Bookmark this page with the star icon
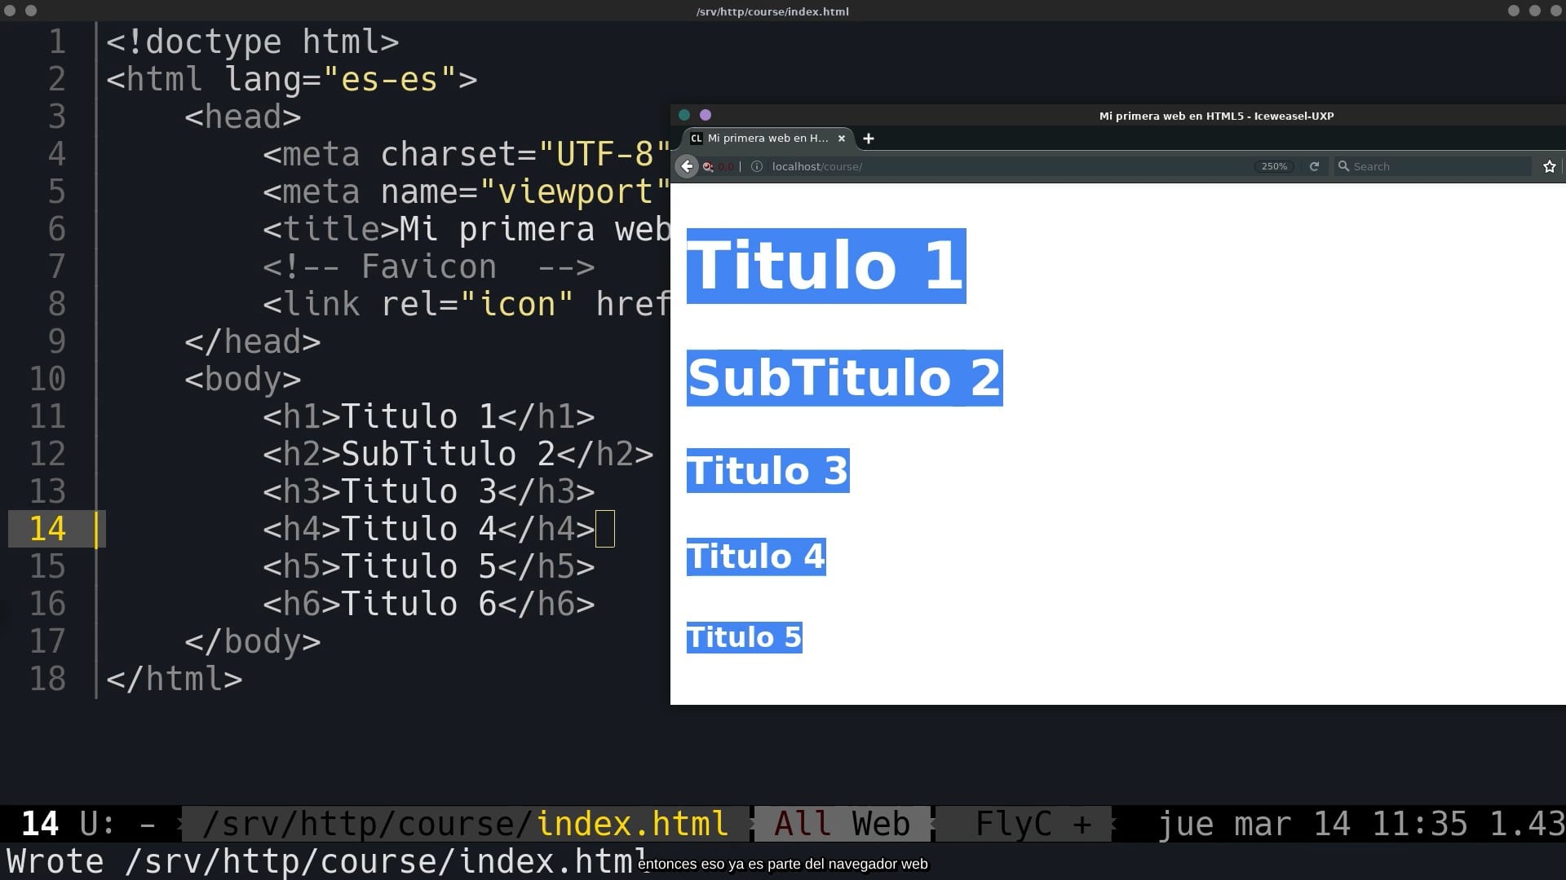1566x880 pixels. (x=1549, y=166)
